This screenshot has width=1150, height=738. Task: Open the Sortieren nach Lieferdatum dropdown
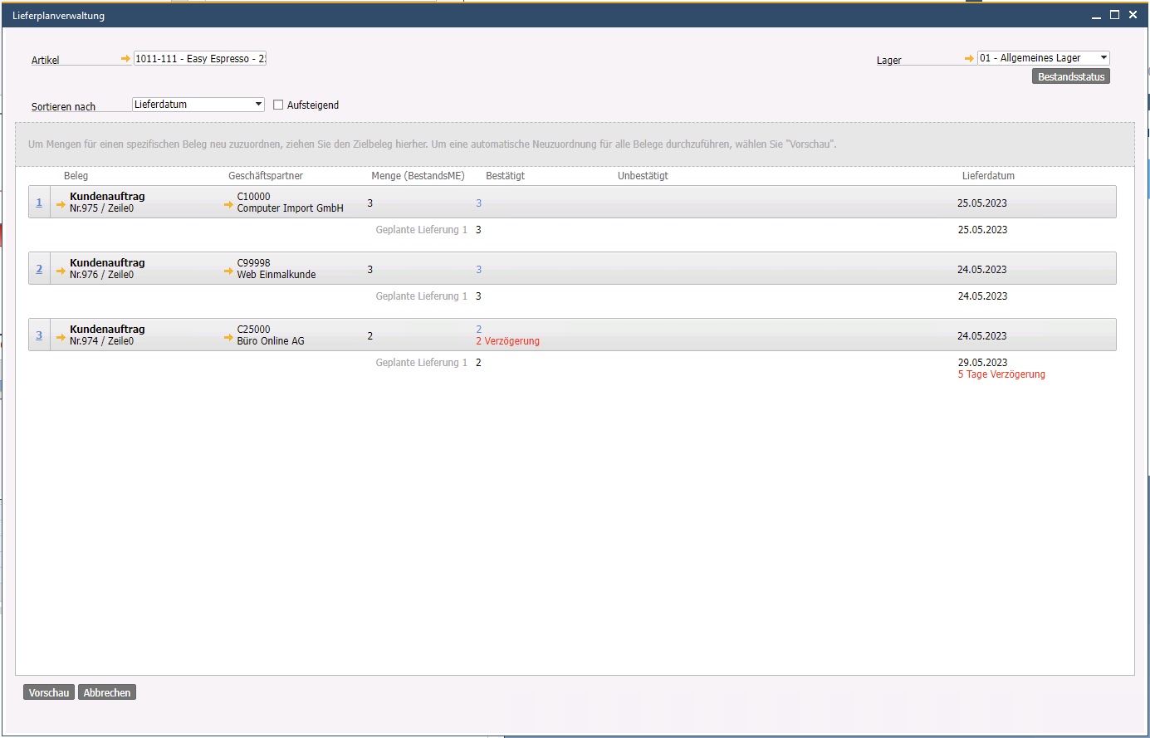[x=258, y=105]
